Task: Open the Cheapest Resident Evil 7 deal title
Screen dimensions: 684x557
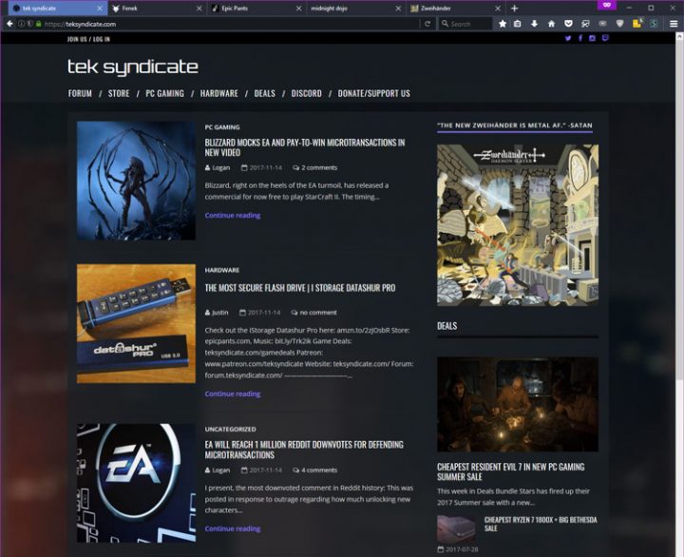Action: (x=511, y=471)
